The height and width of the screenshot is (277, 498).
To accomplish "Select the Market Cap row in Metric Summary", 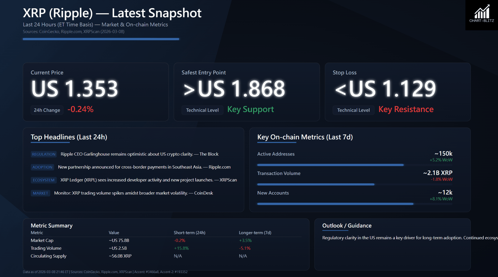I will tap(42, 240).
